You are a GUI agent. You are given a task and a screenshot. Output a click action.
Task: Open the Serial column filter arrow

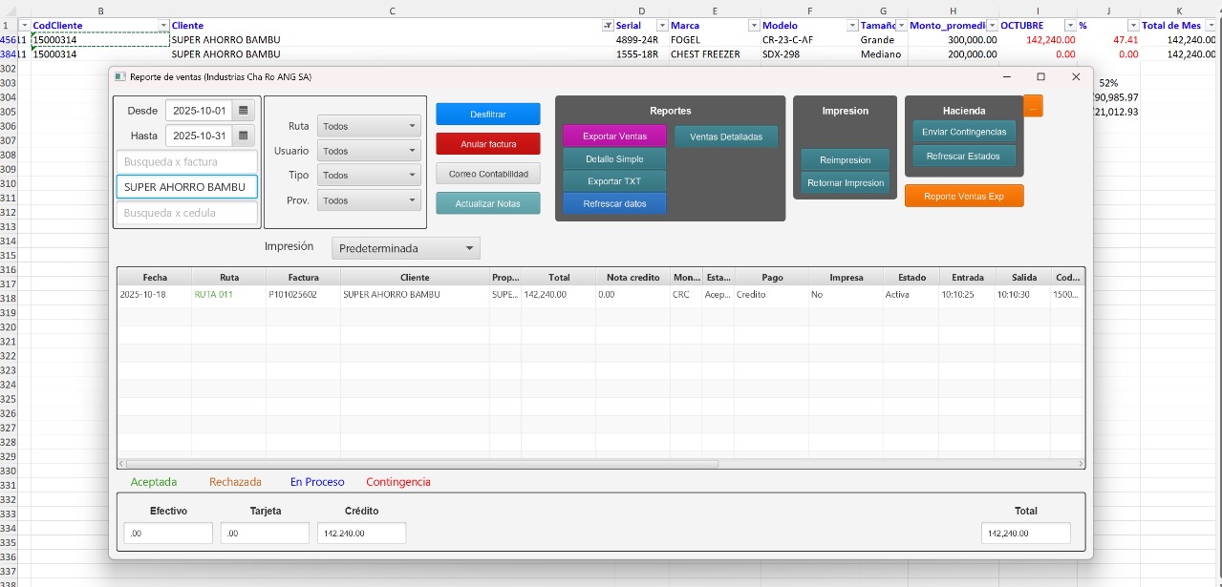pyautogui.click(x=661, y=26)
